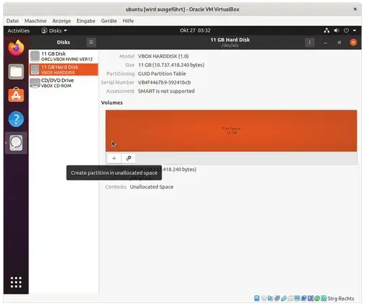Screen dimensions: 365x306
Task: Open the Help icon in dock
Action: coord(16,119)
